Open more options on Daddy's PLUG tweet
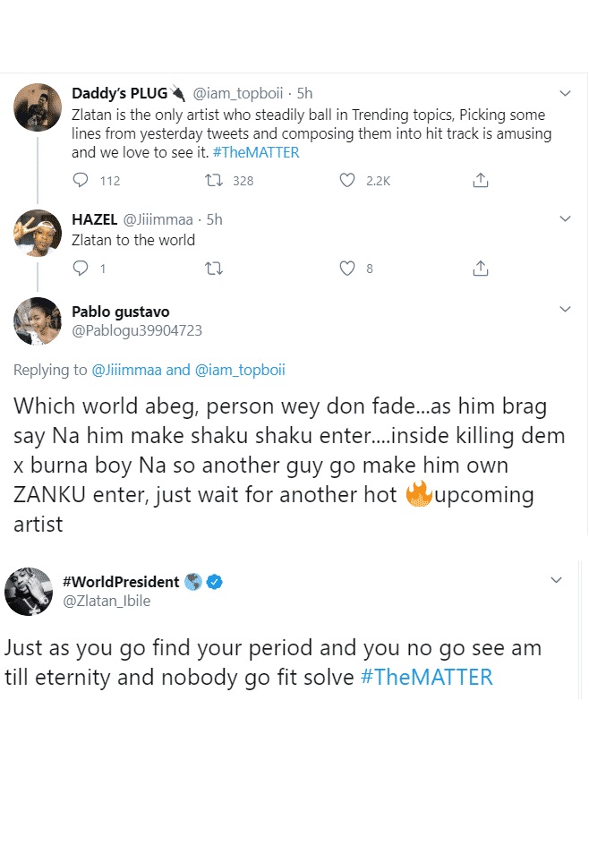The image size is (589, 854). [x=565, y=93]
